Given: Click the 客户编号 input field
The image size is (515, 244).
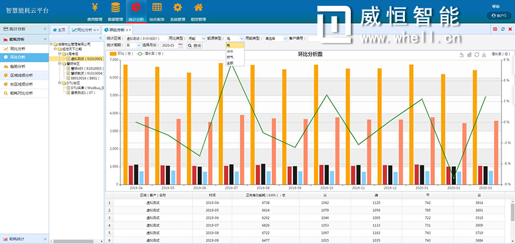Looking at the screenshot, I should click(320, 39).
